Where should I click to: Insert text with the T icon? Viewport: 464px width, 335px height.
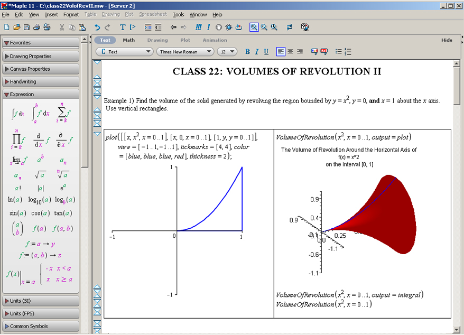click(122, 27)
